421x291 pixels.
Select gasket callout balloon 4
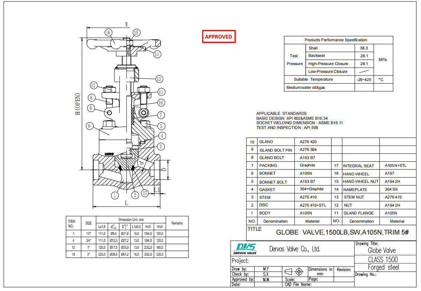pos(161,136)
